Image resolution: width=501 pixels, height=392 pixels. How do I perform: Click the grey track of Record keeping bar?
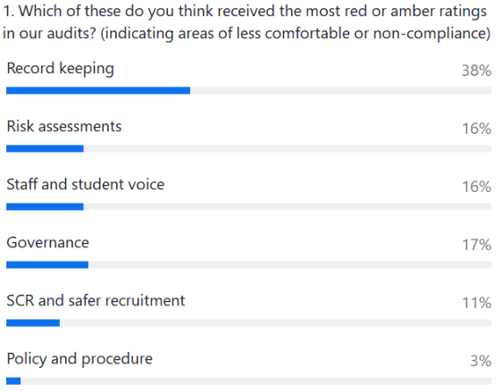[341, 91]
